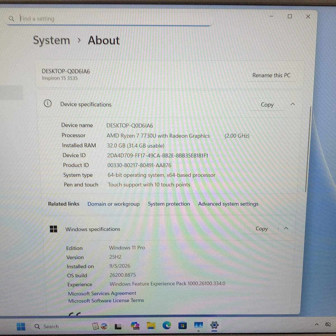This screenshot has height=336, width=336.
Task: Copy the Device specifications
Action: [267, 104]
